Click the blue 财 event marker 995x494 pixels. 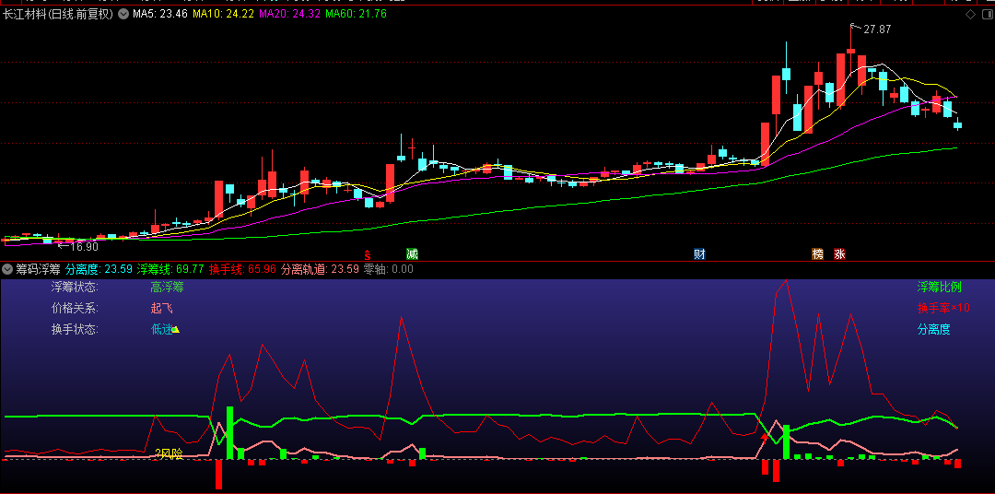pyautogui.click(x=700, y=253)
